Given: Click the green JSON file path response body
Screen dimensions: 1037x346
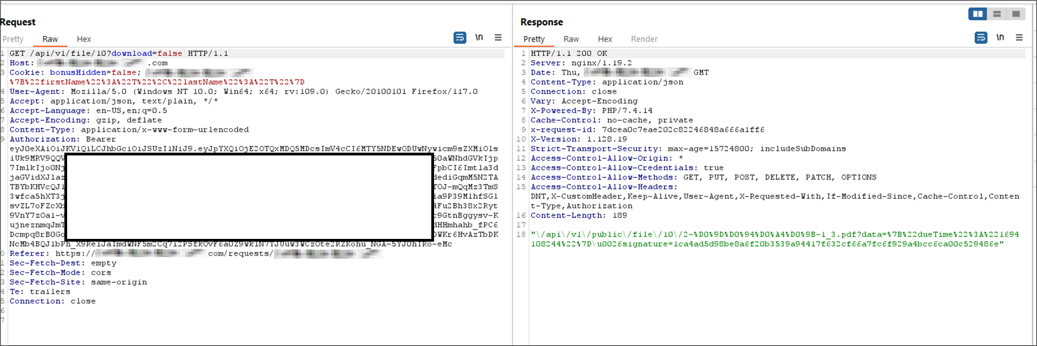Looking at the screenshot, I should [x=775, y=239].
